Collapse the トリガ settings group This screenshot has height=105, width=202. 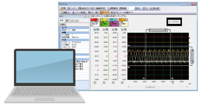point(60,40)
